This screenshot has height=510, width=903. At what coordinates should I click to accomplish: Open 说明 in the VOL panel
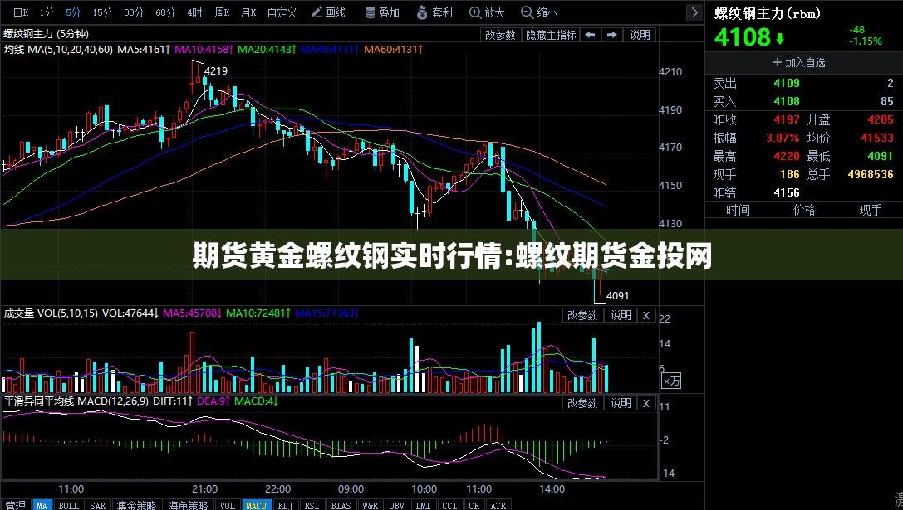point(621,315)
